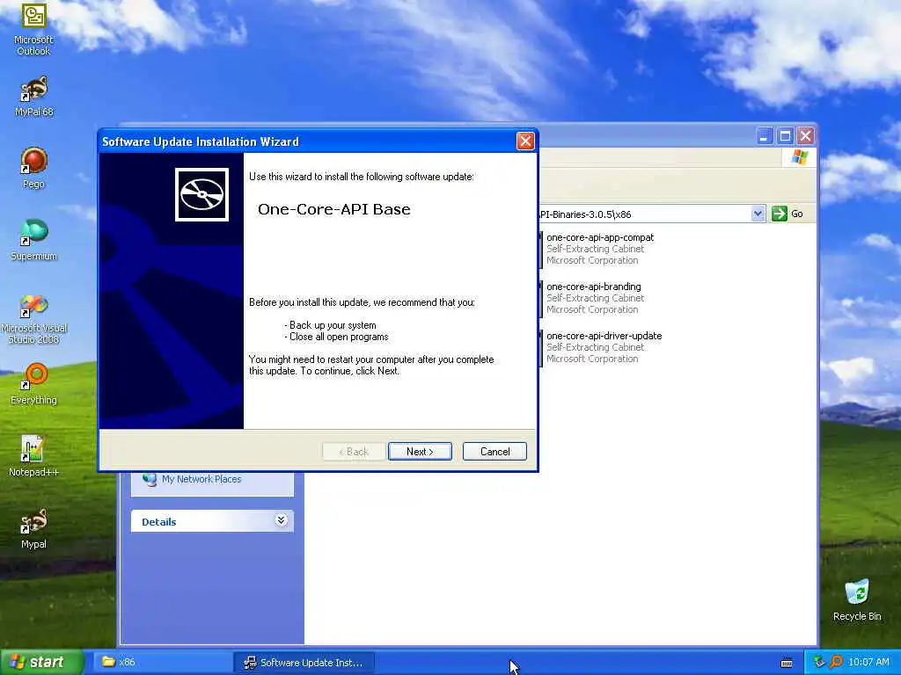Open the Start menu
This screenshot has height=675, width=901.
41,663
